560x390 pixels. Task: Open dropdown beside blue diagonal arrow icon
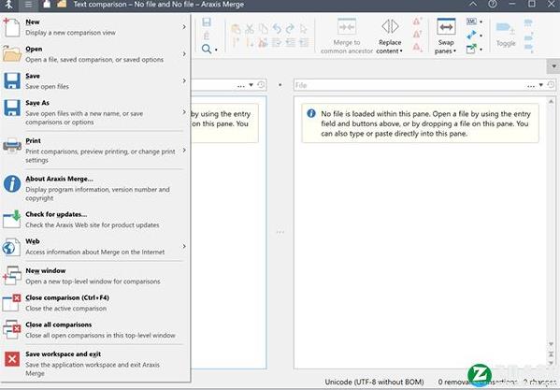(x=481, y=36)
